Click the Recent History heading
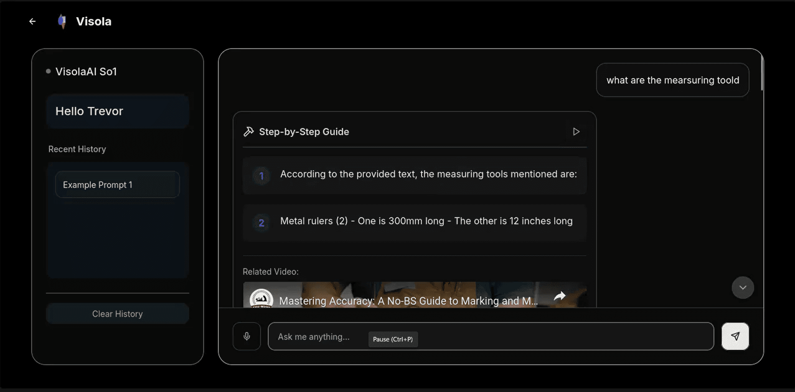 point(77,149)
